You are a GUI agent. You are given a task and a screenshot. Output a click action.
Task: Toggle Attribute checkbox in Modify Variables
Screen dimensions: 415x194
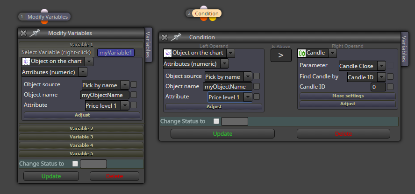(x=134, y=105)
